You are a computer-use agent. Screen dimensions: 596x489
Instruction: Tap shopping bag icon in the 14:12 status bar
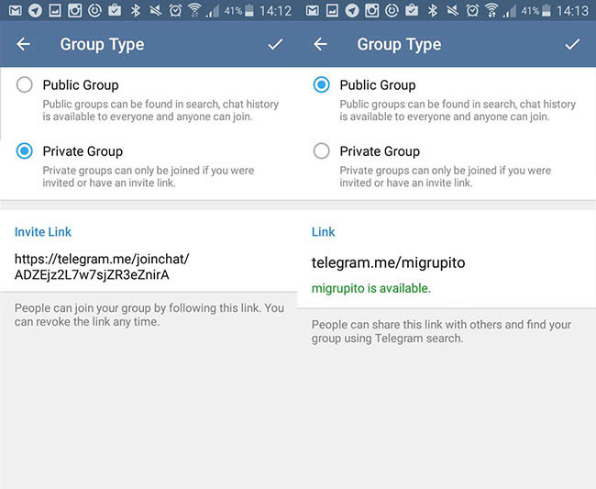[x=115, y=10]
